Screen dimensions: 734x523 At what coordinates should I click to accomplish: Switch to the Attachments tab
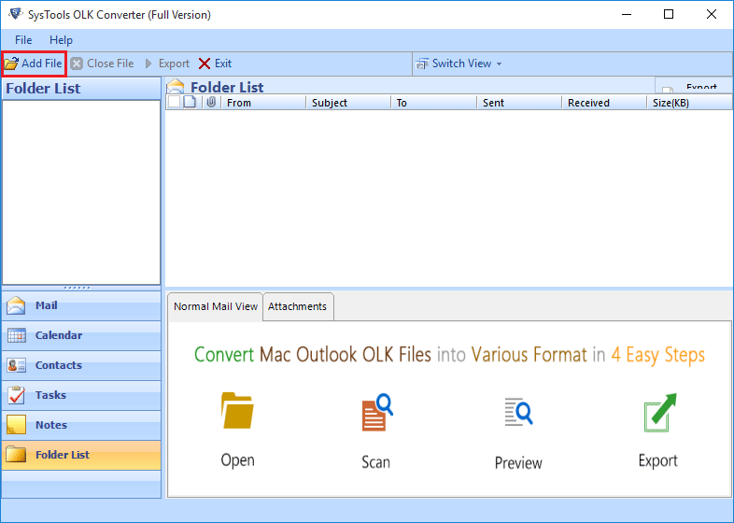point(298,306)
